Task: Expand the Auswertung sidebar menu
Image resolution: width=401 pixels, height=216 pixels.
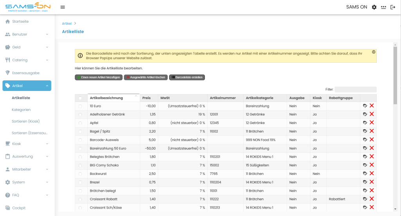Action: pos(27,156)
